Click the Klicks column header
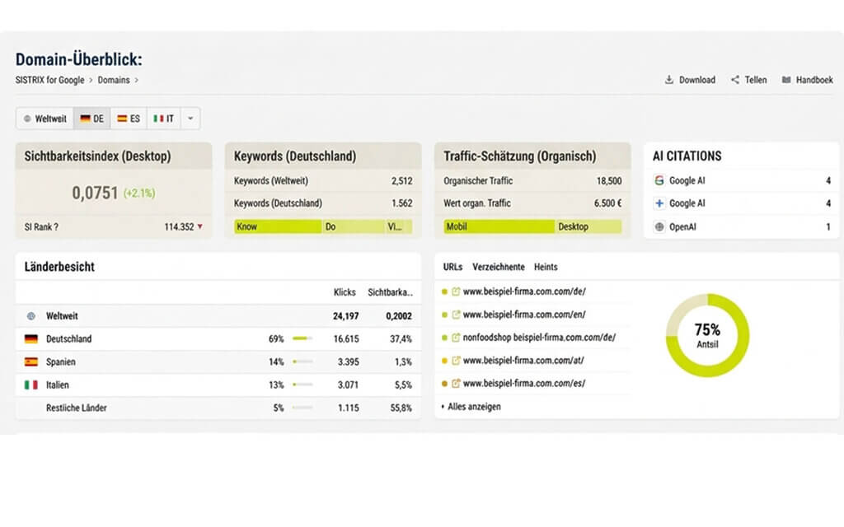The width and height of the screenshot is (844, 527). (x=345, y=292)
